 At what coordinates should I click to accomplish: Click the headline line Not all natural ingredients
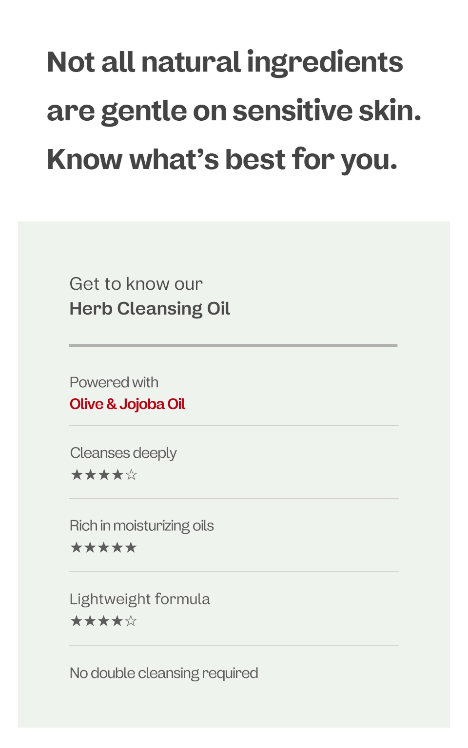pos(225,62)
